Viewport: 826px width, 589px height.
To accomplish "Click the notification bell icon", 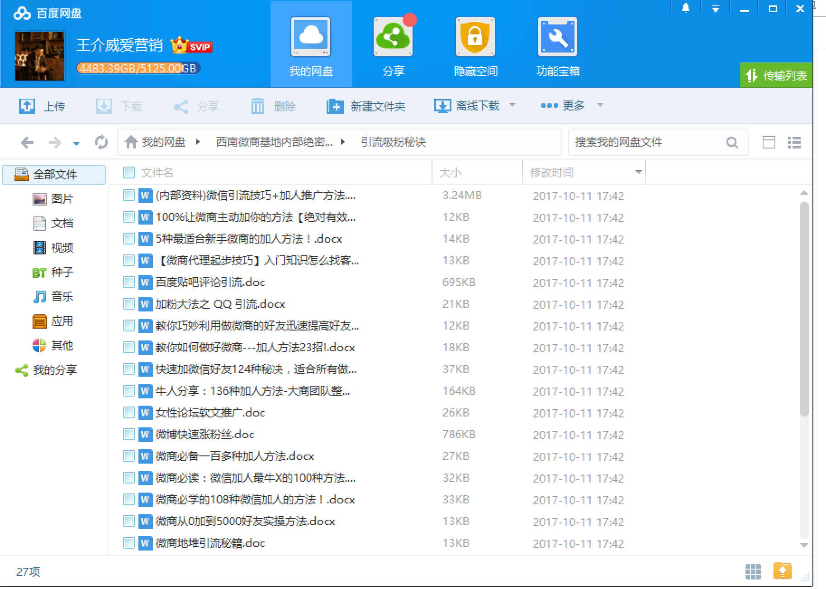I will coord(686,8).
